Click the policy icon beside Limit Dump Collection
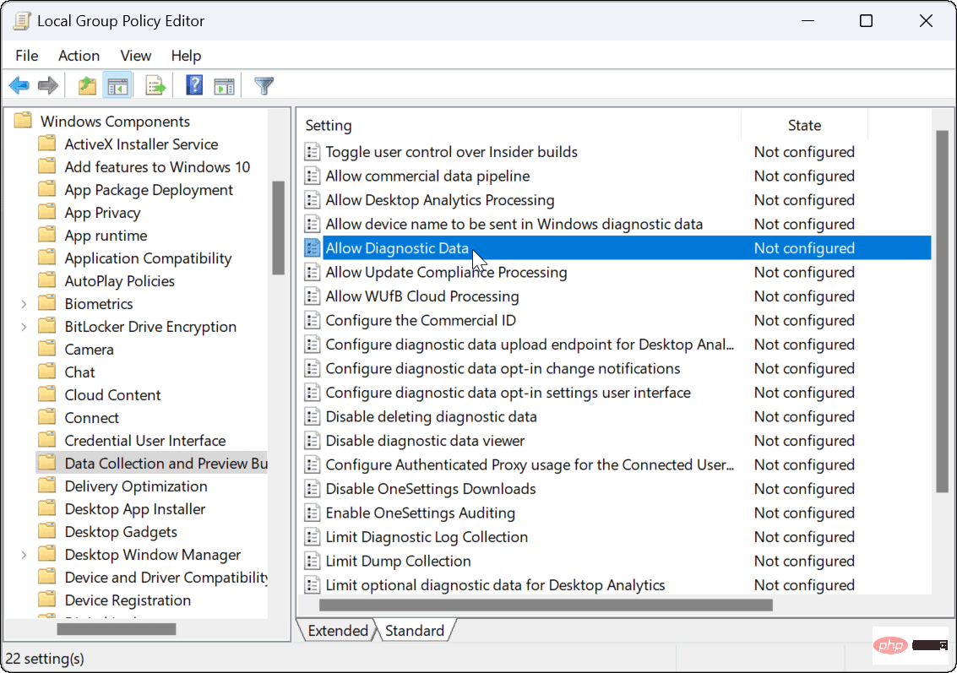 312,561
